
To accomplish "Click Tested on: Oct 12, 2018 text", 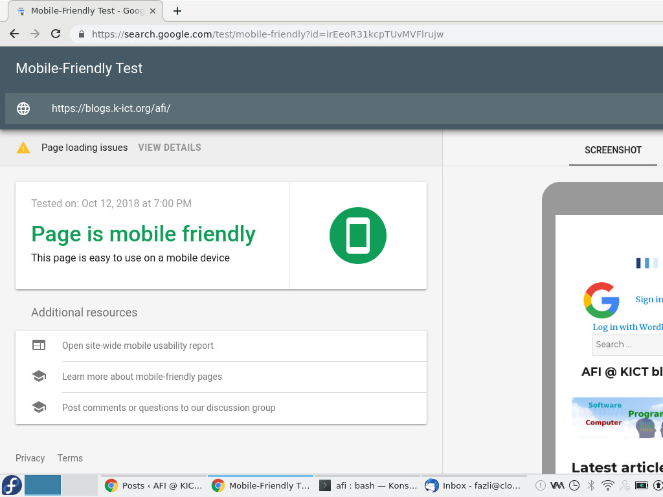I will (111, 203).
